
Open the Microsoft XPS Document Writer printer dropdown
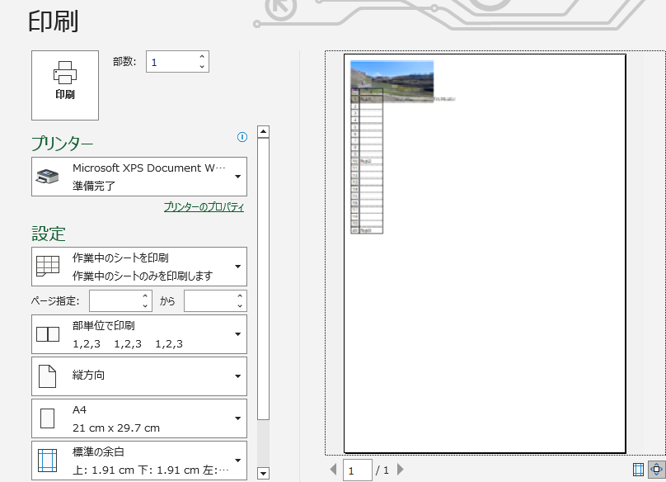139,177
